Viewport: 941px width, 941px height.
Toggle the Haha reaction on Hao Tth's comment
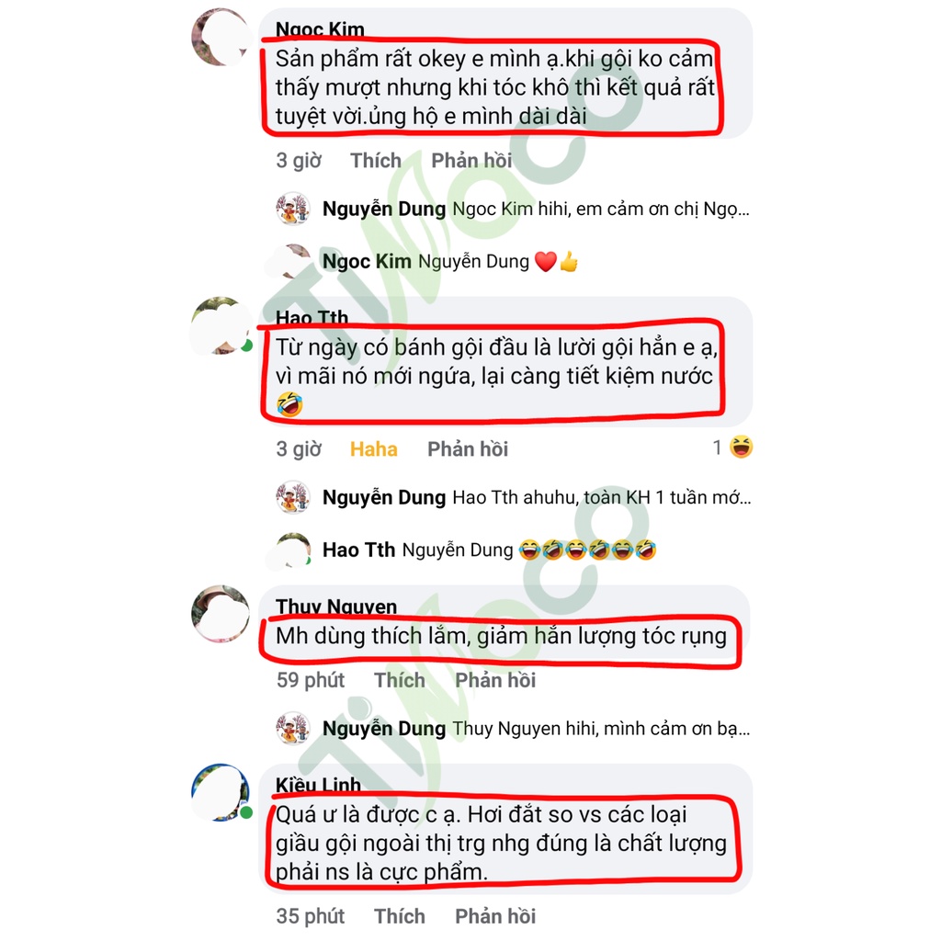tap(373, 448)
